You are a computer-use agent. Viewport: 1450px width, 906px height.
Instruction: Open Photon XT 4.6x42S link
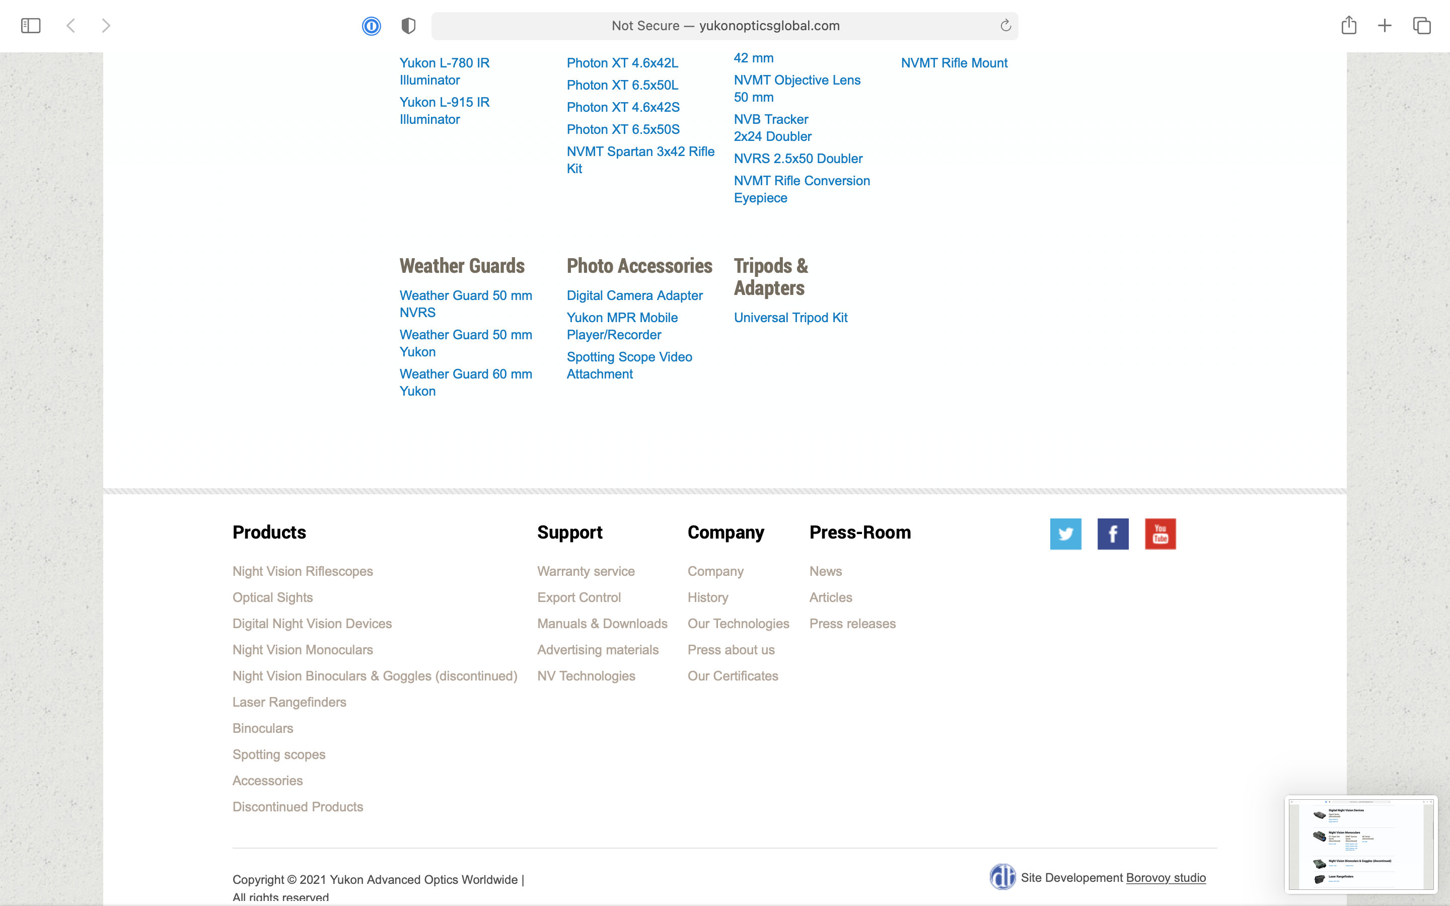(x=623, y=107)
